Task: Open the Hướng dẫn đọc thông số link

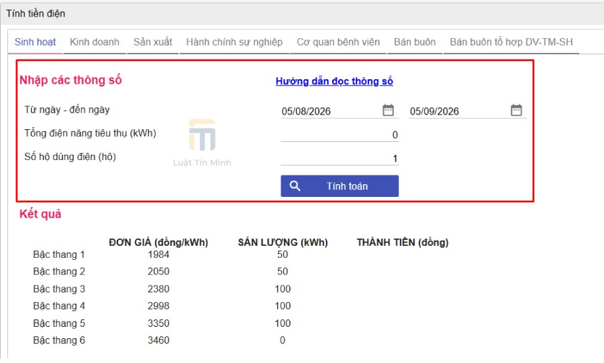Action: [334, 81]
